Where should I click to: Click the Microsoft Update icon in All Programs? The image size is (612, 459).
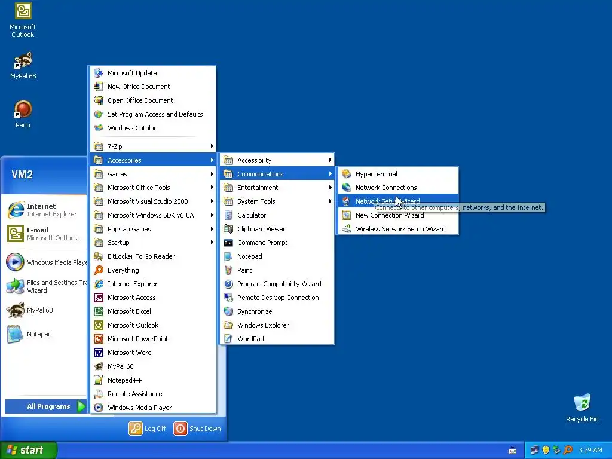pos(99,73)
